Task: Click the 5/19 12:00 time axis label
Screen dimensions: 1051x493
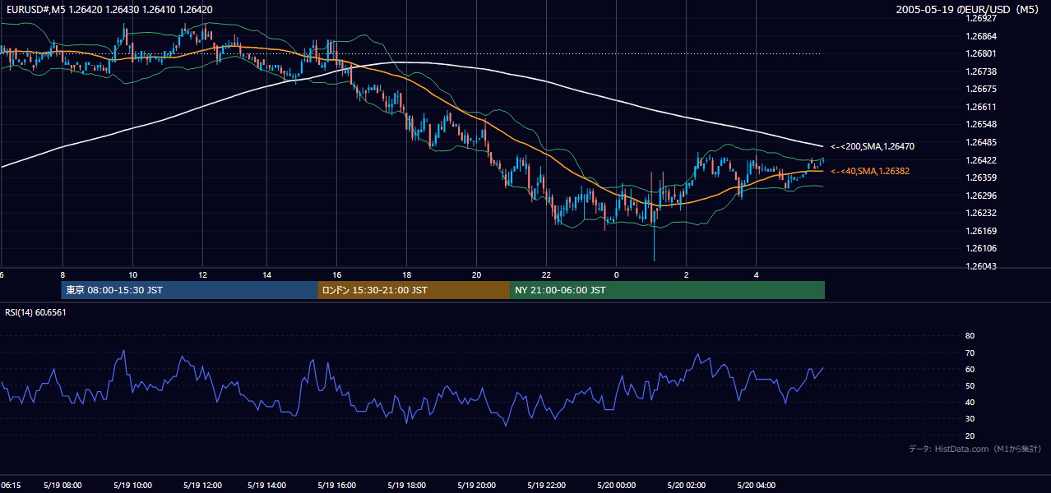Action: click(201, 486)
